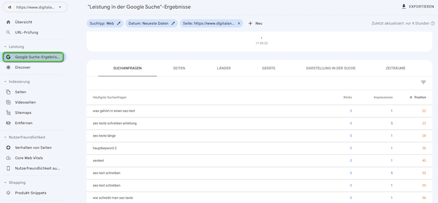This screenshot has width=438, height=203.
Task: Click the Produkt-Snippets layers icon
Action: 8,193
